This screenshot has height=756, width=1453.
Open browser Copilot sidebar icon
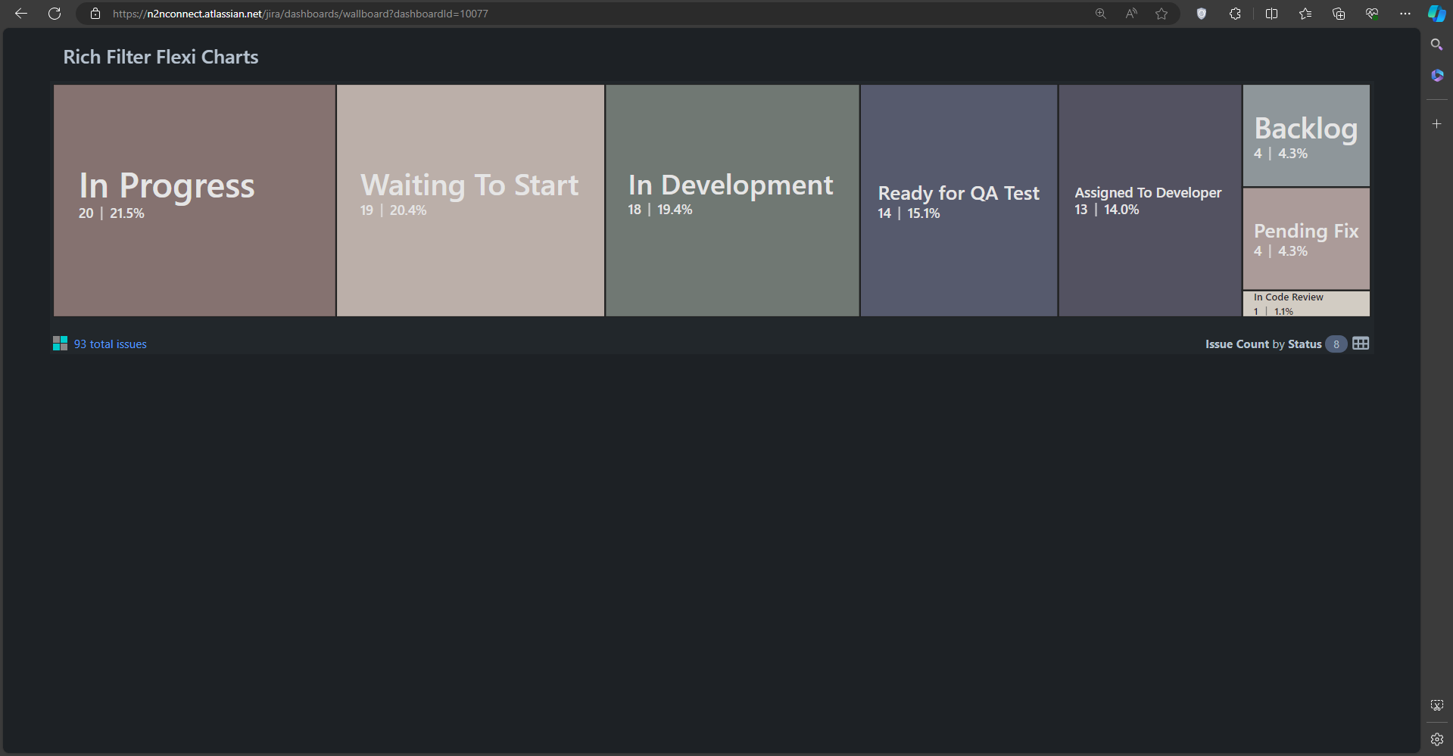[1436, 13]
